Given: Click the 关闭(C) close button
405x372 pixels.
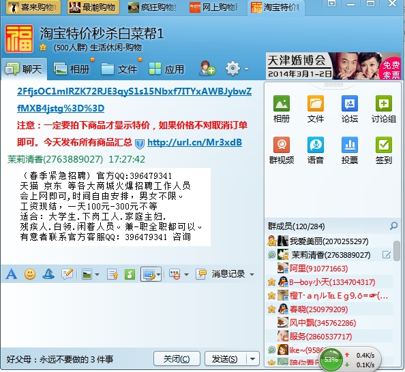Looking at the screenshot, I should 177,358.
